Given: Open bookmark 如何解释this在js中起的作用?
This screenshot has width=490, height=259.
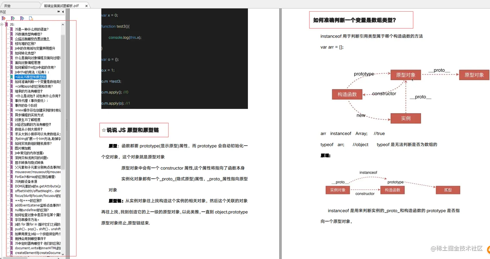Looking at the screenshot, I should (35, 67).
